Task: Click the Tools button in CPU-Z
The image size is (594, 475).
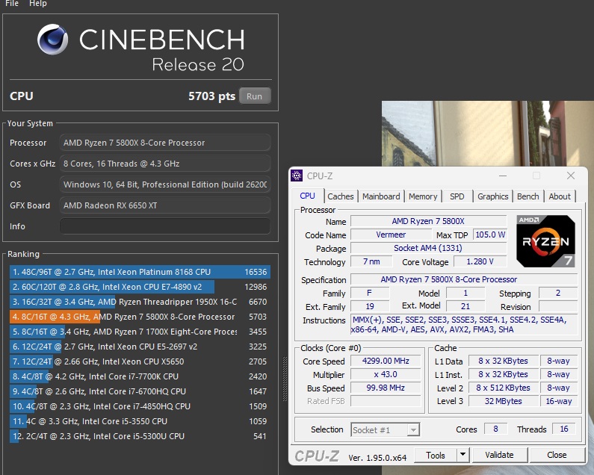Action: (x=436, y=456)
